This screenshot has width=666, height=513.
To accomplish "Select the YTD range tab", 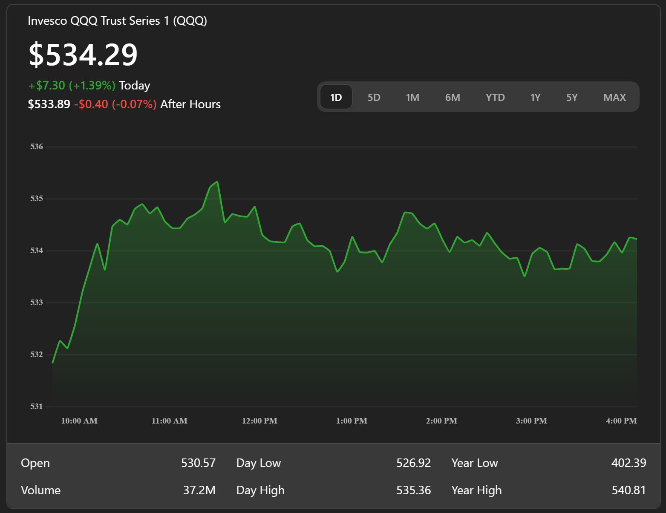I will [x=495, y=97].
